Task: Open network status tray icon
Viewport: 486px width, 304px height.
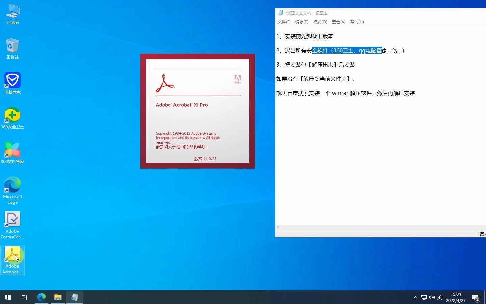Action: click(424, 297)
